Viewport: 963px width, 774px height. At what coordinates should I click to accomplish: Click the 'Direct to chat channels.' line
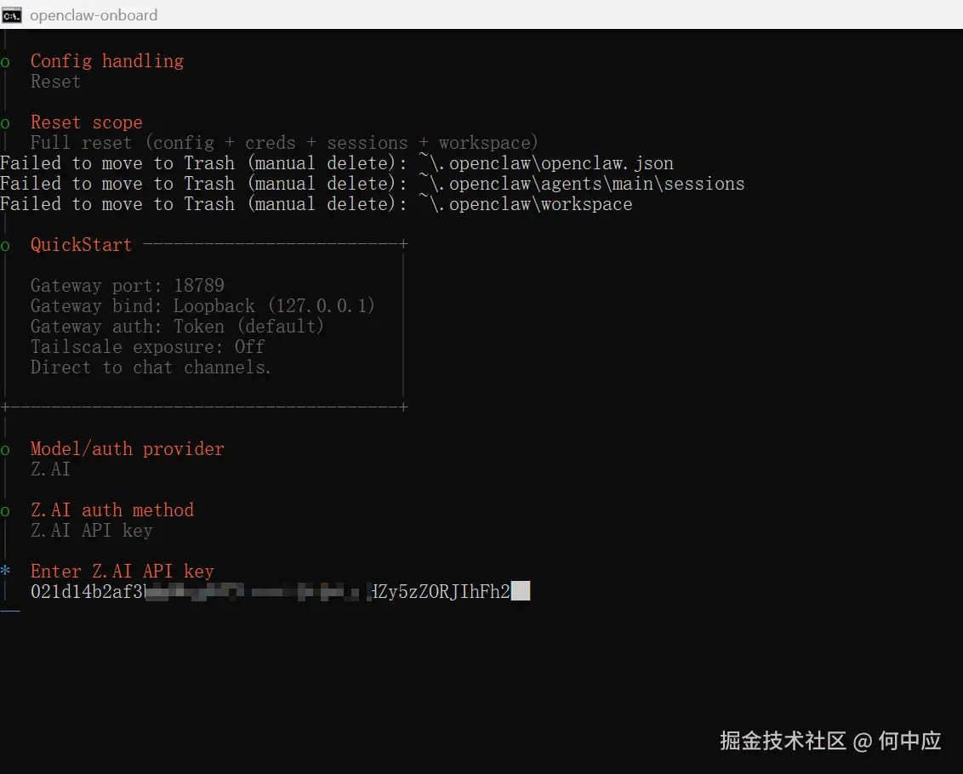click(x=151, y=367)
